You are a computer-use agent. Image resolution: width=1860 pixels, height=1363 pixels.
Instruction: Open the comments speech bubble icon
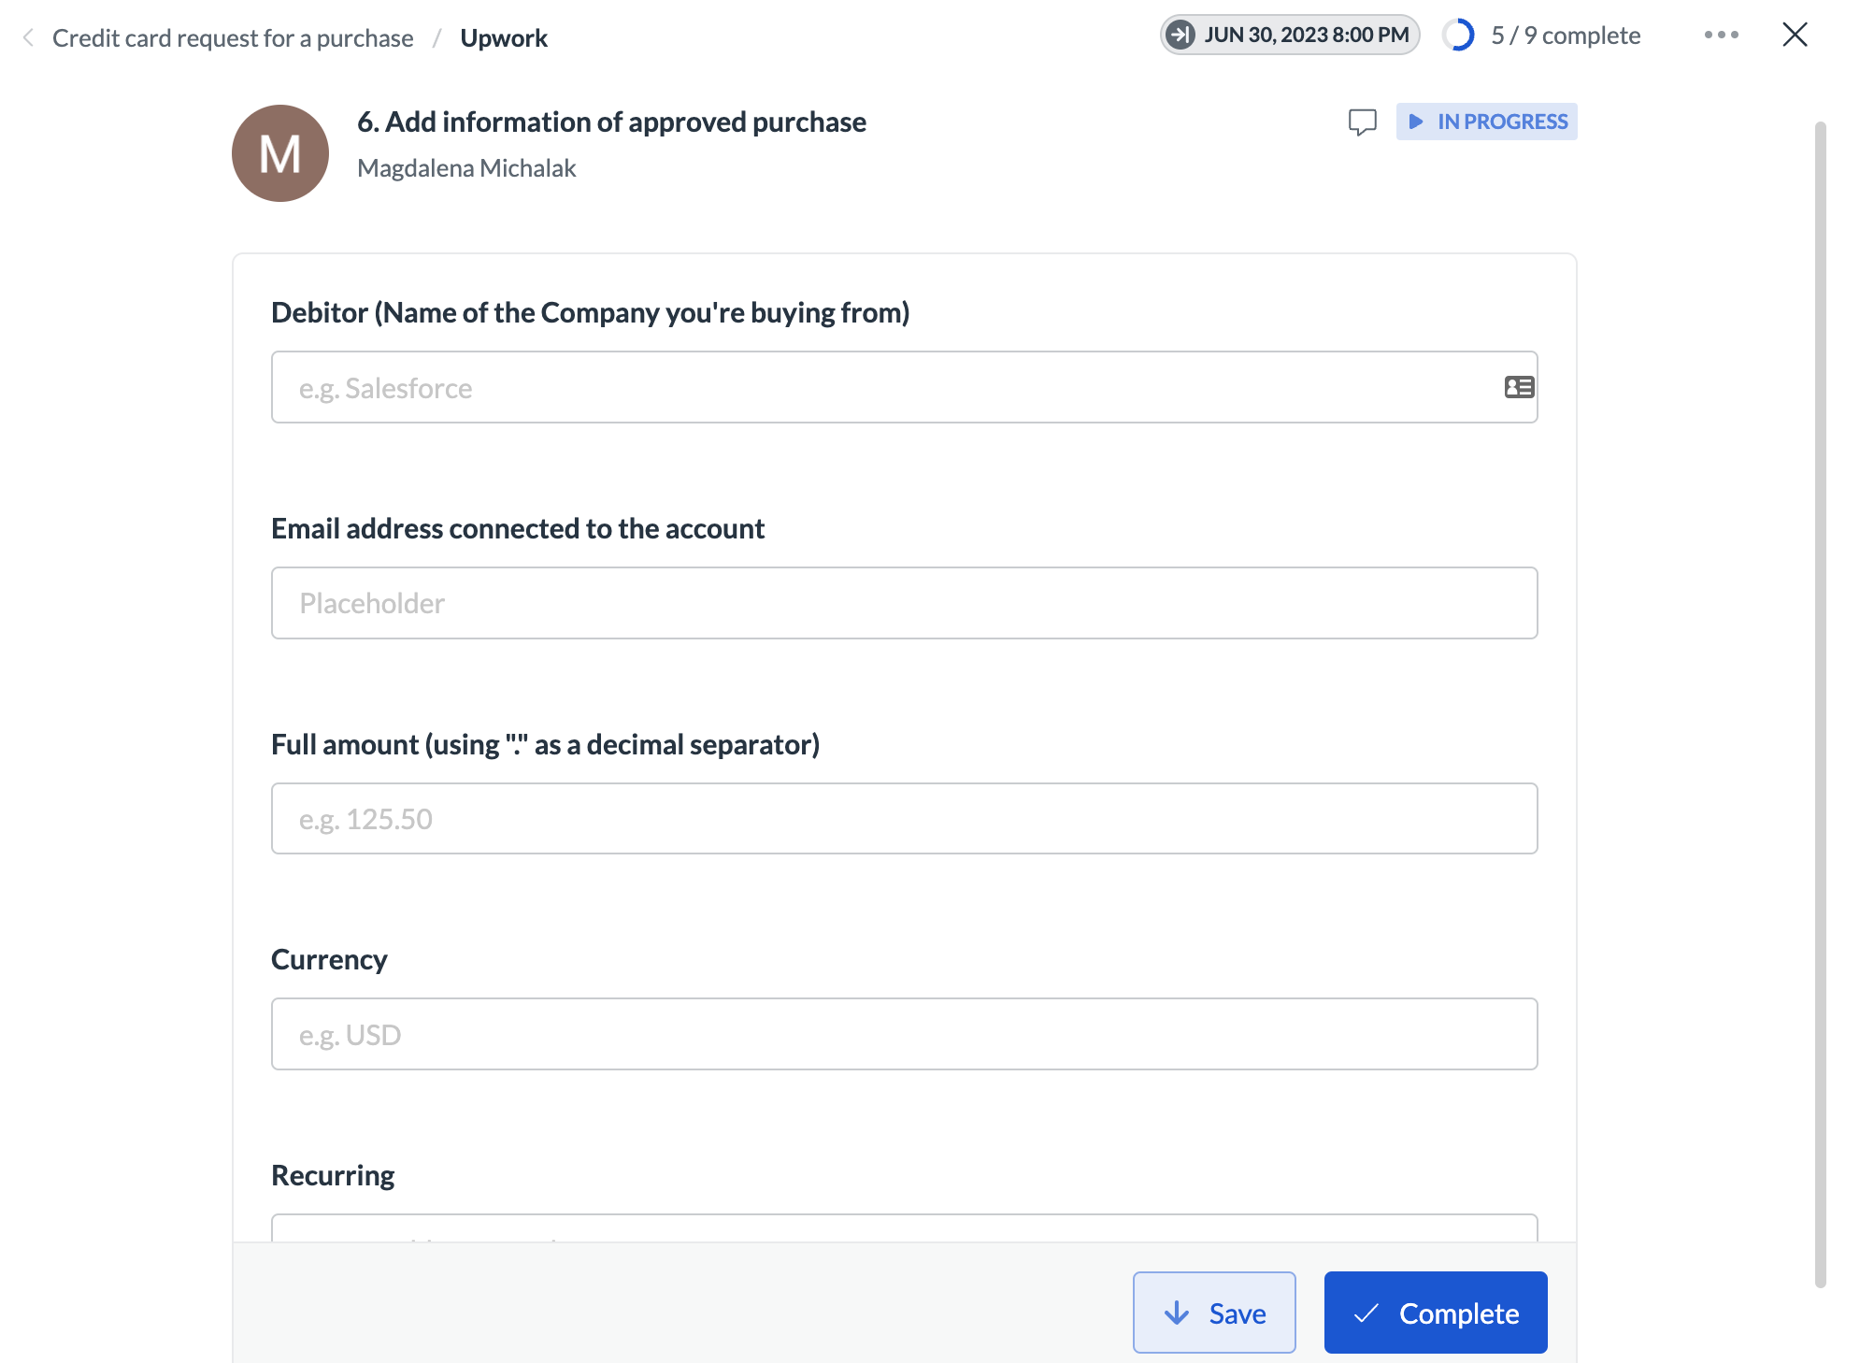(1362, 122)
